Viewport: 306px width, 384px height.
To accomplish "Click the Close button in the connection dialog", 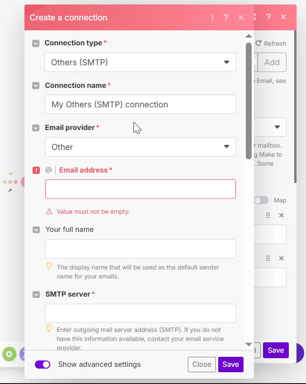I will 201,365.
